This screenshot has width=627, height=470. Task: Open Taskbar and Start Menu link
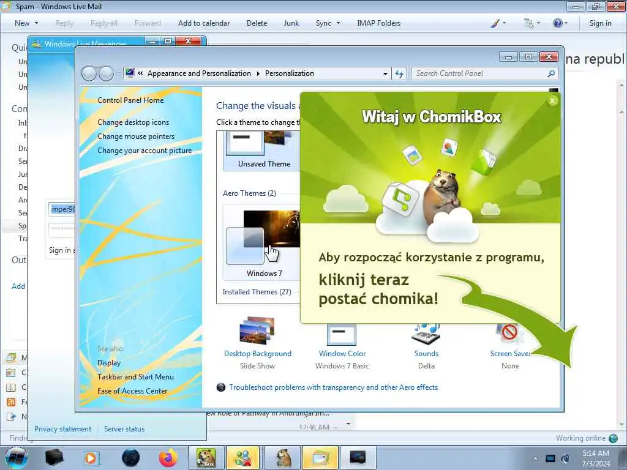coord(135,376)
